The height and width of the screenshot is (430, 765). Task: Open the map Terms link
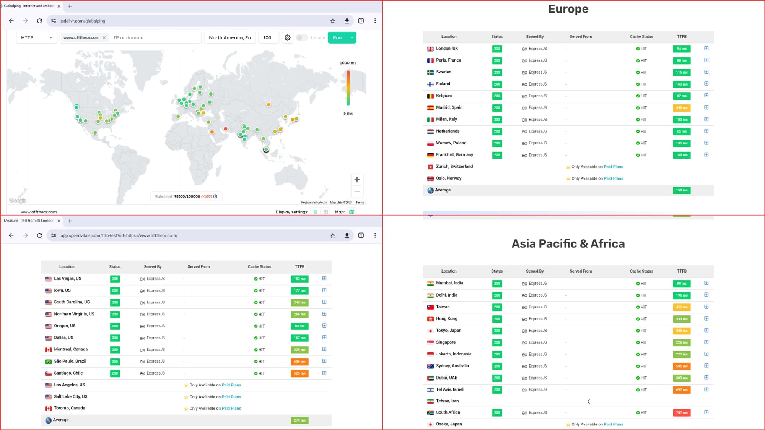click(x=360, y=202)
